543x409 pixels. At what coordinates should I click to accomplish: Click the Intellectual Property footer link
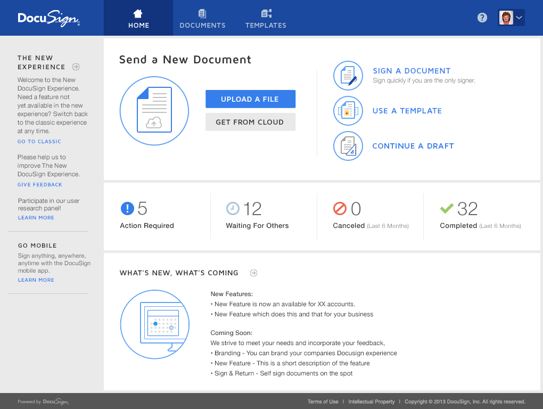pyautogui.click(x=372, y=402)
